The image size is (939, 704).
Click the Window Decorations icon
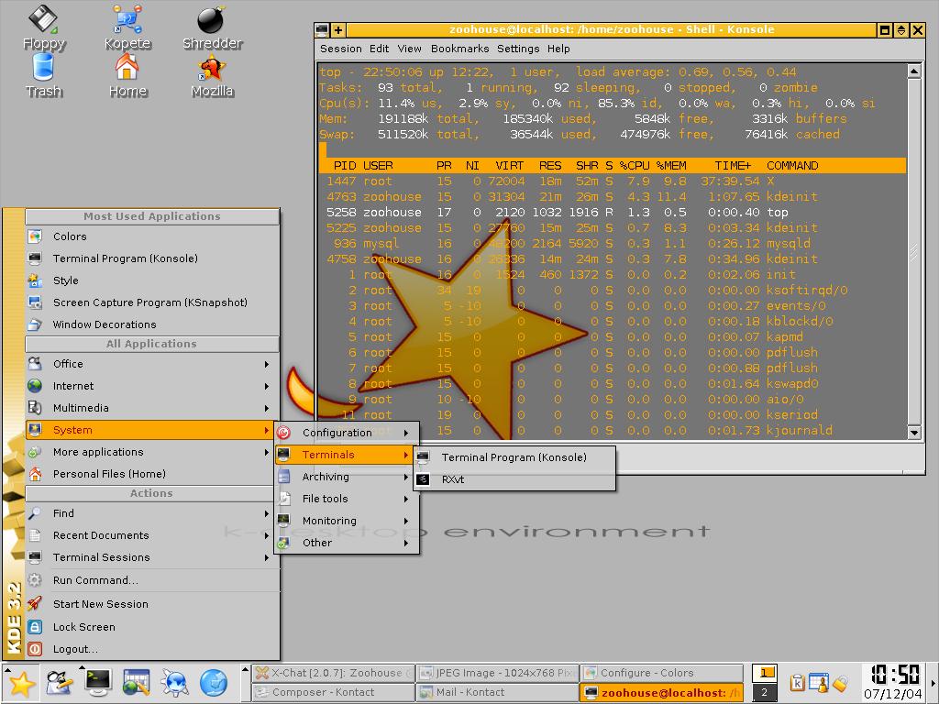coord(35,324)
